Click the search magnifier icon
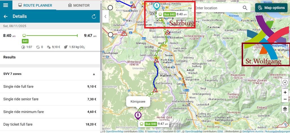Image resolution: width=290 pixels, height=133 pixels. coord(245,8)
